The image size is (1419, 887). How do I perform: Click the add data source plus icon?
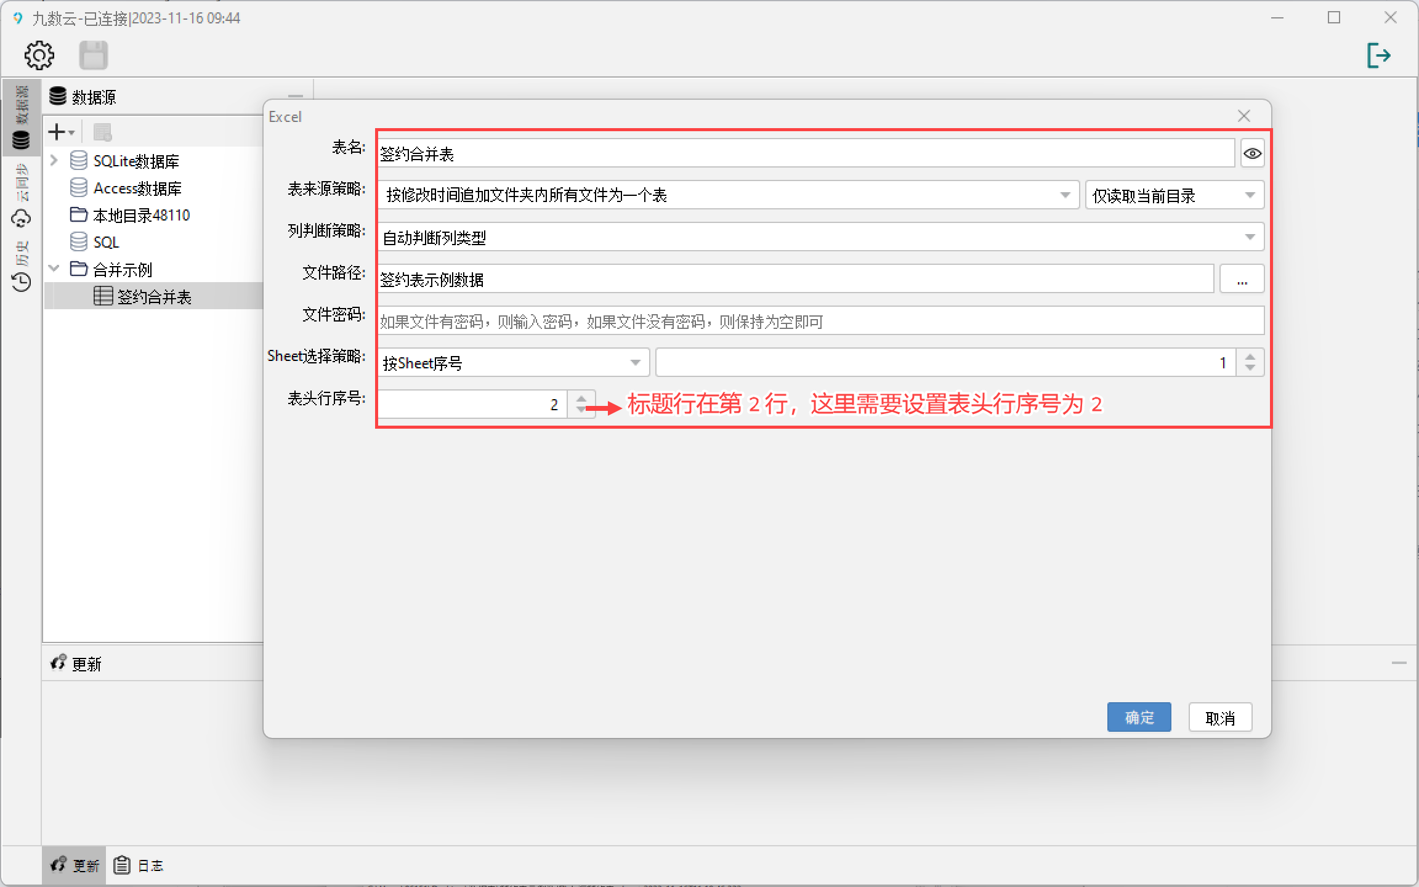[x=58, y=132]
